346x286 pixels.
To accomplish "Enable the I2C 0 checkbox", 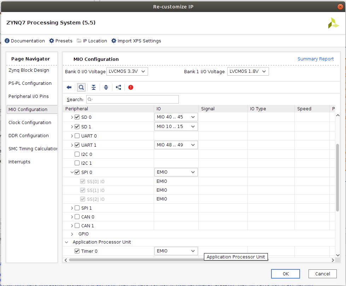I will click(x=77, y=154).
